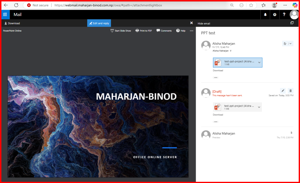Click Download in the top bar
The height and width of the screenshot is (183, 300).
12,23
